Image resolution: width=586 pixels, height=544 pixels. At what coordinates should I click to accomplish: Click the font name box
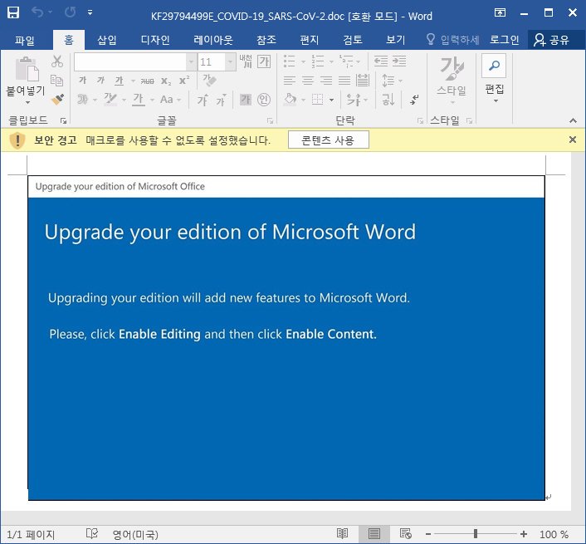click(130, 61)
